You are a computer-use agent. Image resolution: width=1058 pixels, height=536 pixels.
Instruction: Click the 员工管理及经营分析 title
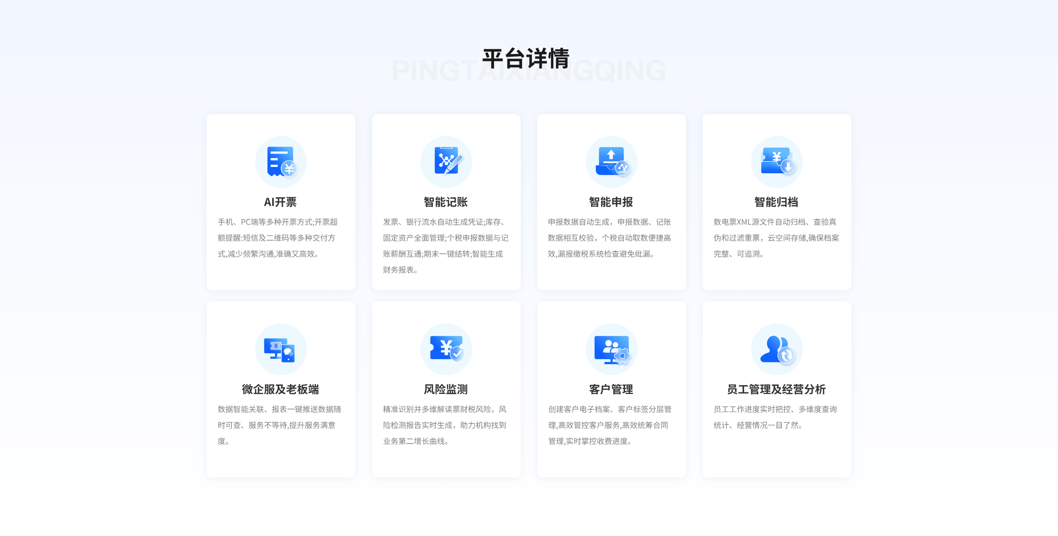(x=776, y=390)
